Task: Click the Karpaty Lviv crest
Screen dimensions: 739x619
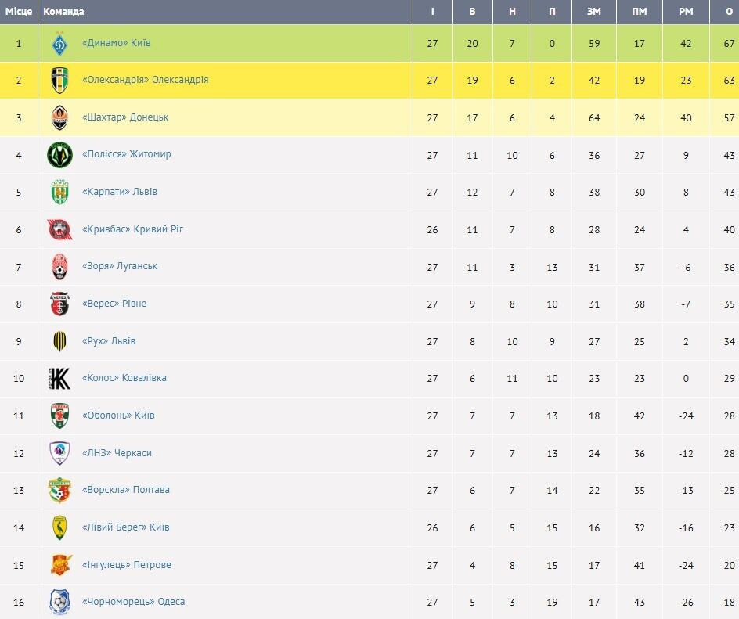Action: point(59,193)
